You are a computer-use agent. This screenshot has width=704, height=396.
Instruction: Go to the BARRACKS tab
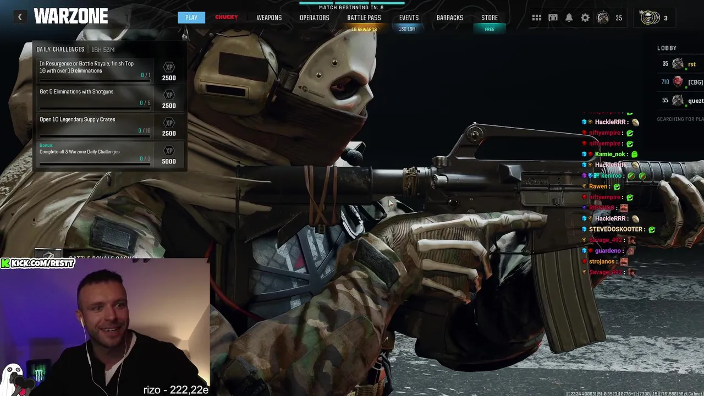click(450, 18)
